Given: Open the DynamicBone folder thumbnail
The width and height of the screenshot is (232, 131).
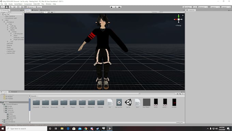Looking at the screenshot, I should 55,102.
